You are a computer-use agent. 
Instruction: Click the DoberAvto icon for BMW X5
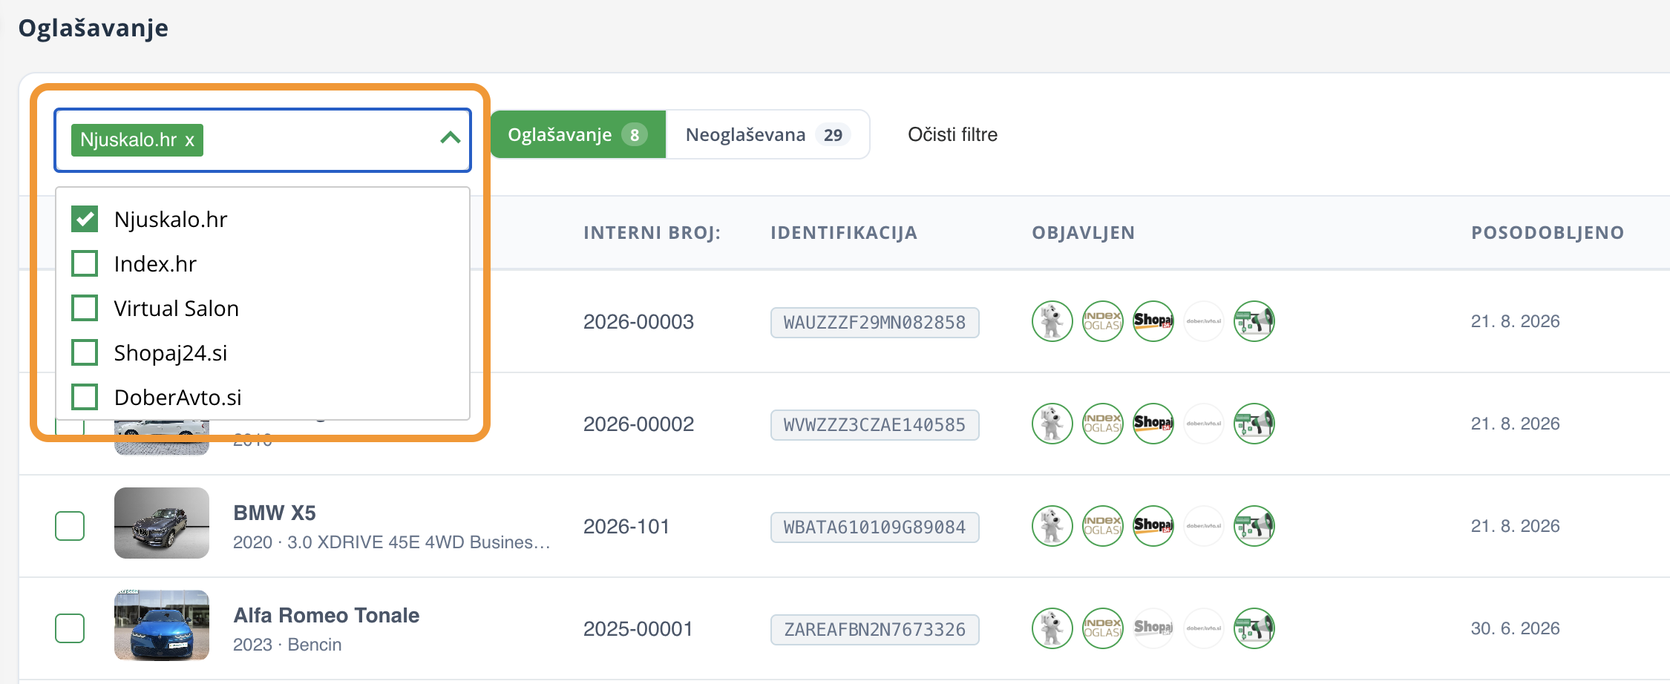click(x=1203, y=526)
